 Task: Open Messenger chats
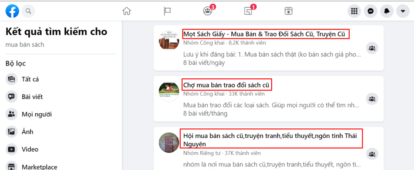click(370, 11)
